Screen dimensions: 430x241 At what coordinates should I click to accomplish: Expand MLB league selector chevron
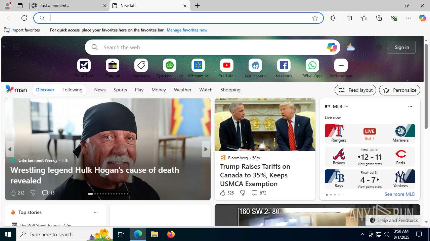click(347, 106)
